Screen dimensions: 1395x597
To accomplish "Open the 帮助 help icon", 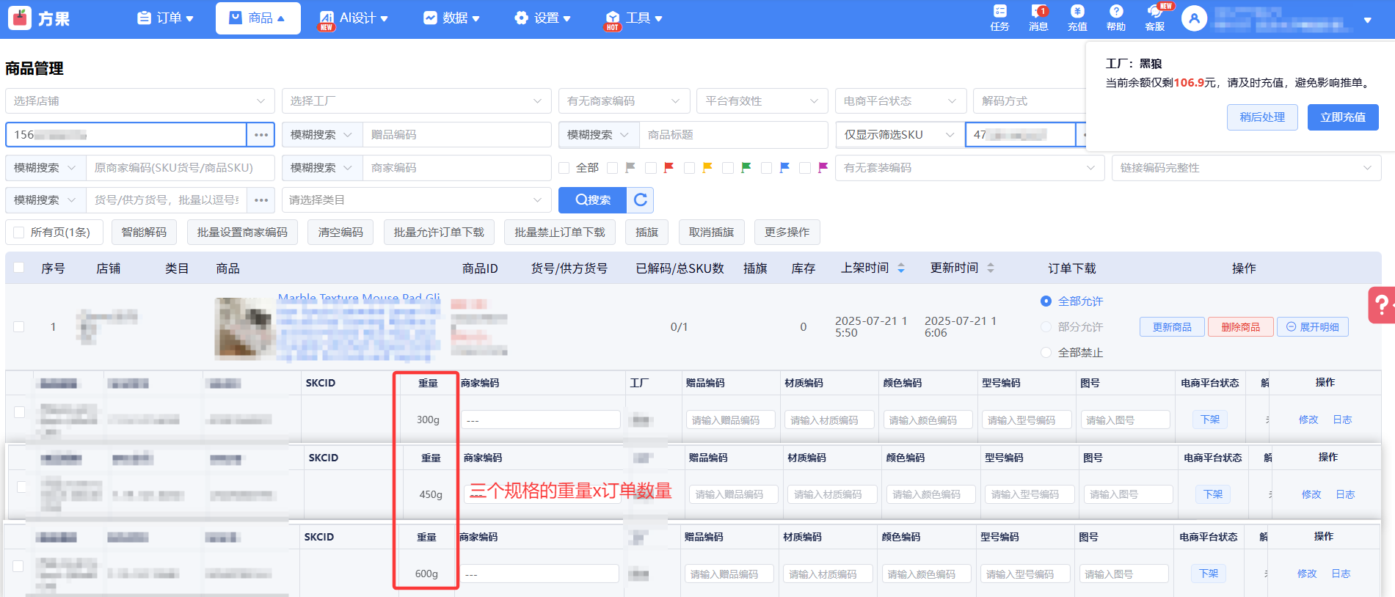I will (1116, 18).
